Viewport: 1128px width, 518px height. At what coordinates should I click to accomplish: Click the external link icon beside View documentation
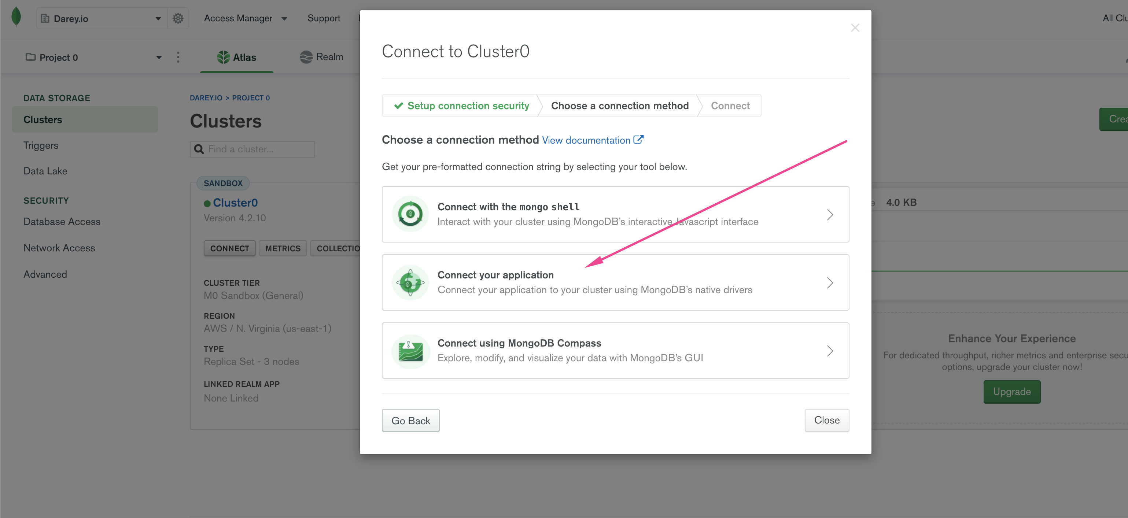tap(638, 140)
